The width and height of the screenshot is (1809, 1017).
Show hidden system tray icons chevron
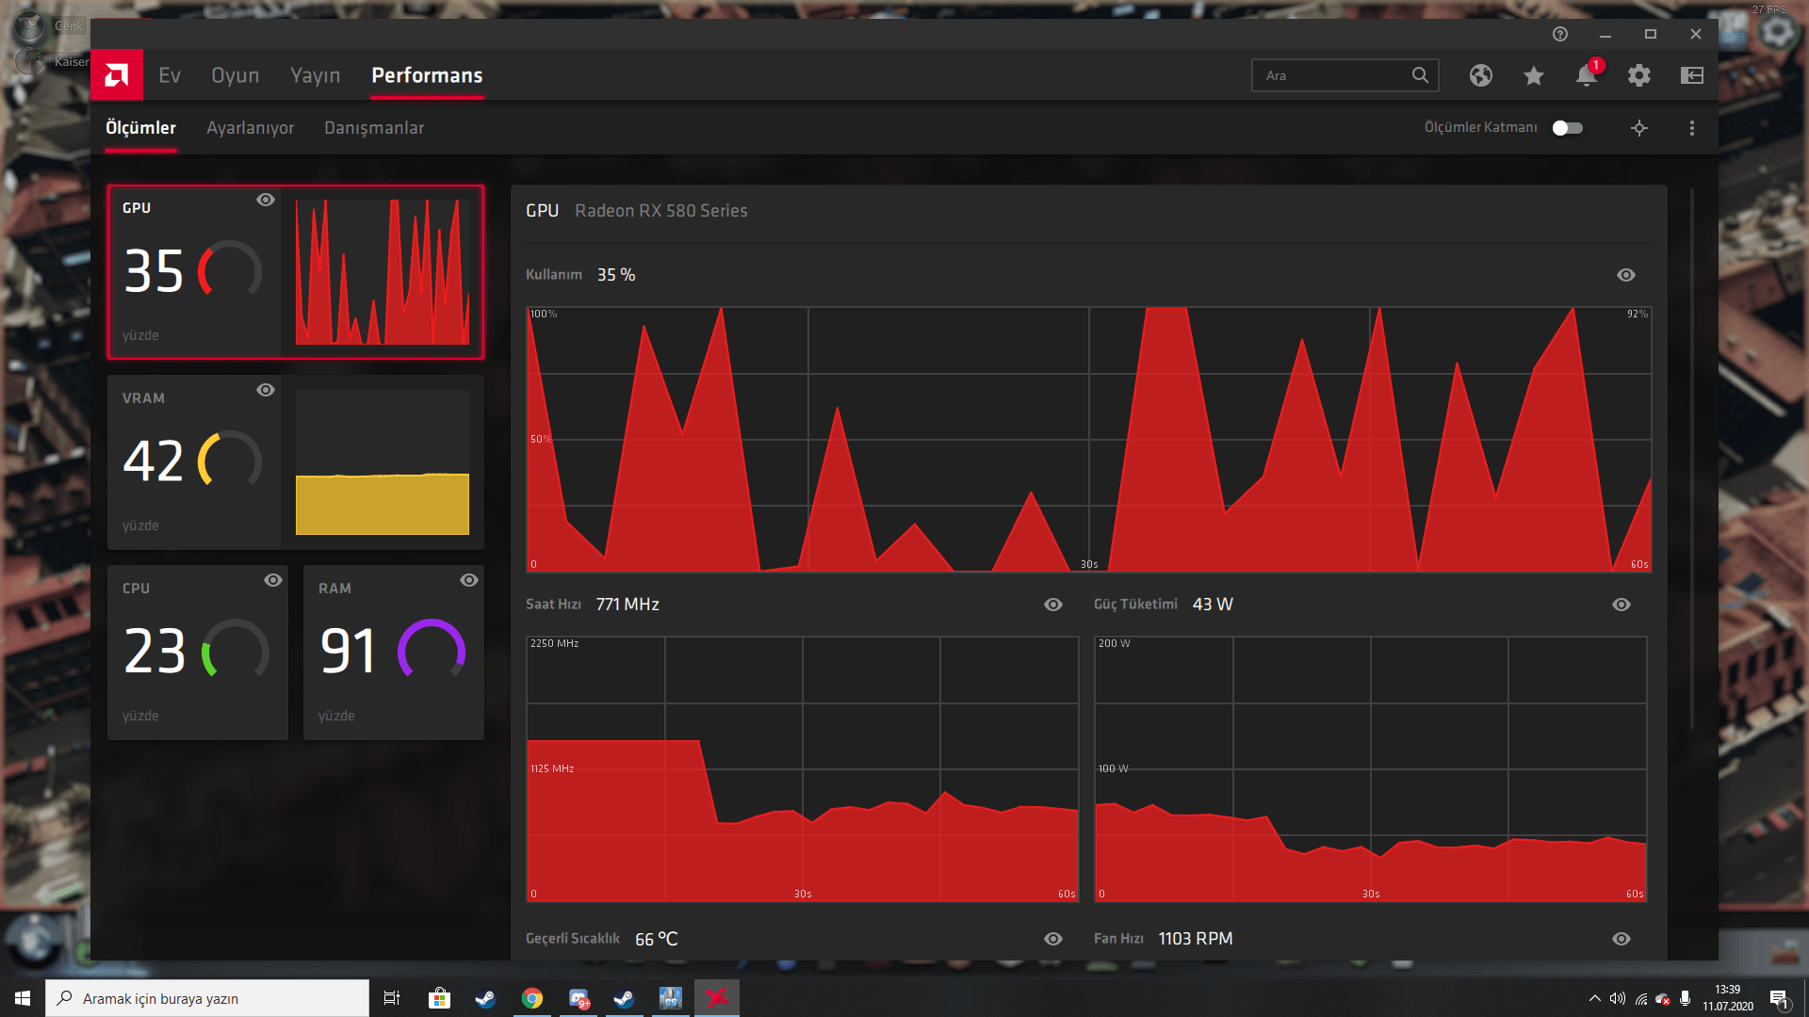(1594, 998)
